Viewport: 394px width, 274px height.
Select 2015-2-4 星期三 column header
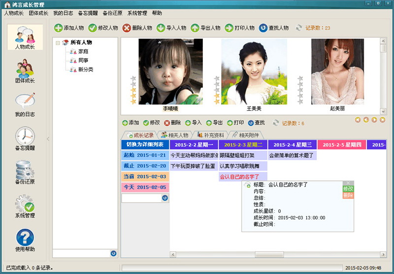pyautogui.click(x=293, y=144)
